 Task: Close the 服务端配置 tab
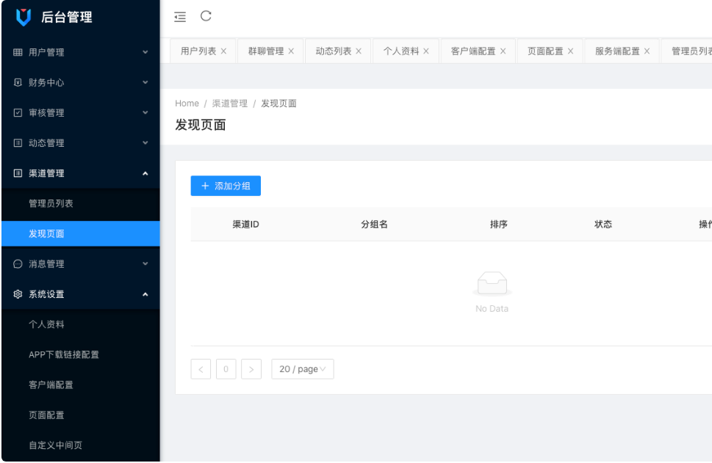pos(647,51)
